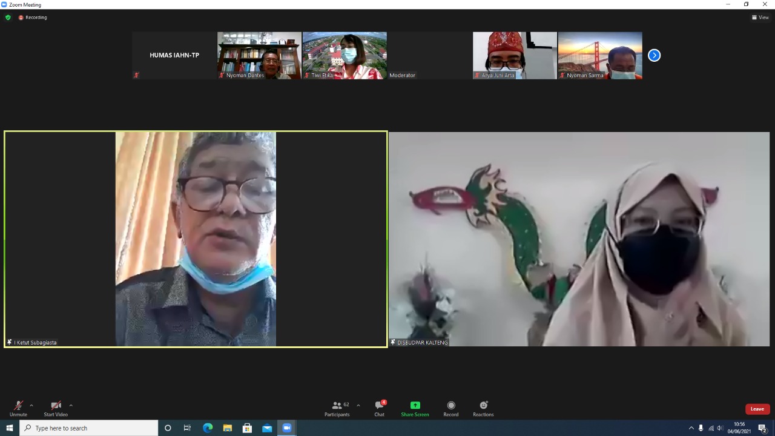
Task: Leave the meeting
Action: 757,409
